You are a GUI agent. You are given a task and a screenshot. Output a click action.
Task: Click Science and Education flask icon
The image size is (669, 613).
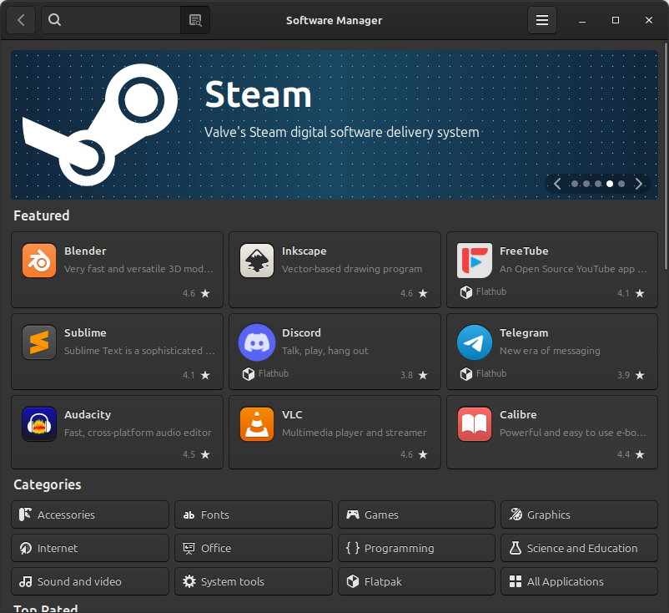[x=516, y=548]
